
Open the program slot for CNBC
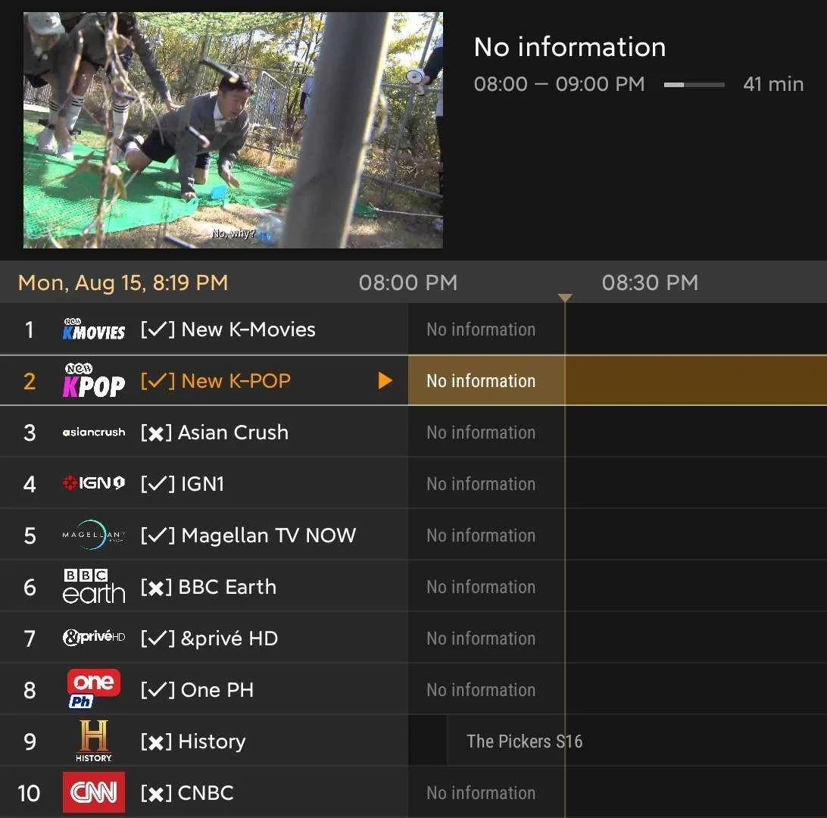point(618,793)
